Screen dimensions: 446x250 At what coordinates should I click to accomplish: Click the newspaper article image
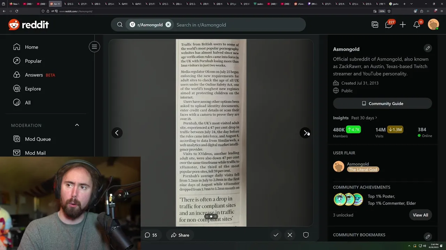(x=211, y=133)
